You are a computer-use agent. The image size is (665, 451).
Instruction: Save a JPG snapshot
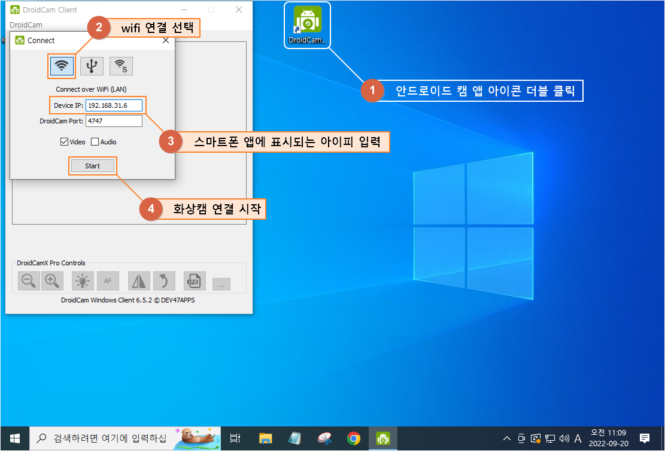coord(195,281)
